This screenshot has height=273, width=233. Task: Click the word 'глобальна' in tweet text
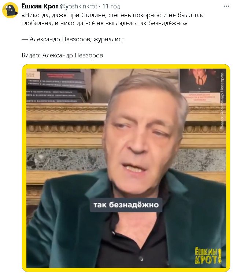click(37, 23)
